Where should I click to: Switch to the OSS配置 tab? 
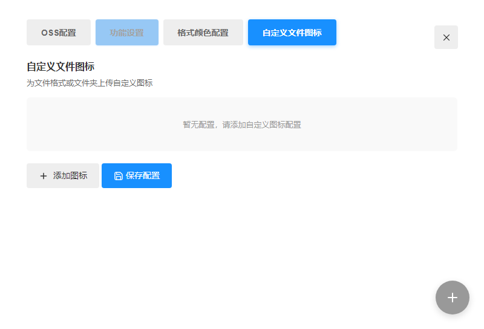pyautogui.click(x=59, y=33)
